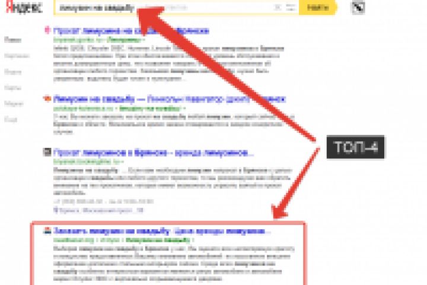Expand the arrow after third result's green URL
Image resolution: width=427 pixels, height=285 pixels.
(123, 162)
